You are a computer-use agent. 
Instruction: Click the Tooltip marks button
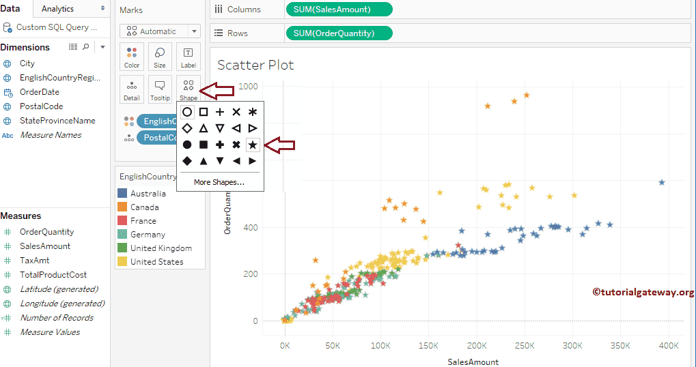[x=160, y=90]
